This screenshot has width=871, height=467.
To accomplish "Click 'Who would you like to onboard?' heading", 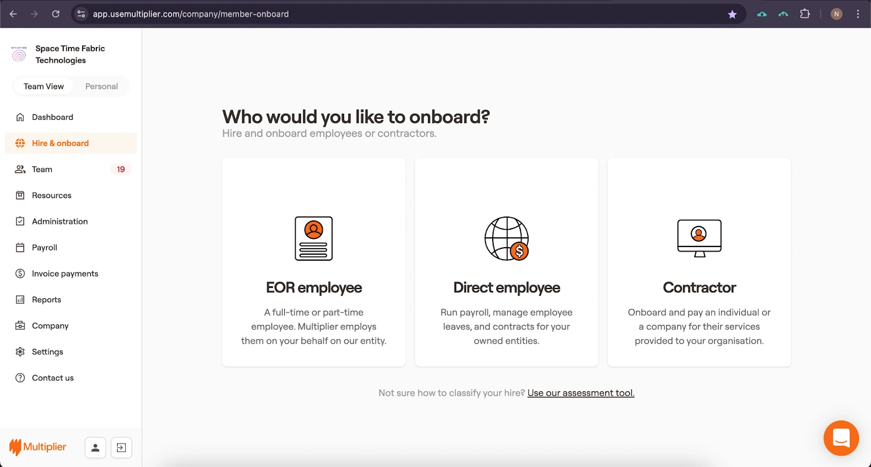I will pos(356,116).
